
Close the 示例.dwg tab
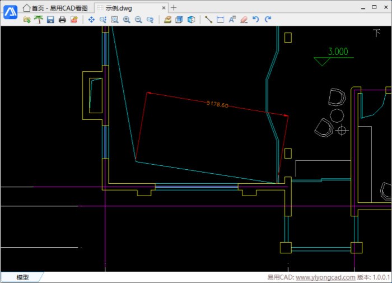coord(164,8)
